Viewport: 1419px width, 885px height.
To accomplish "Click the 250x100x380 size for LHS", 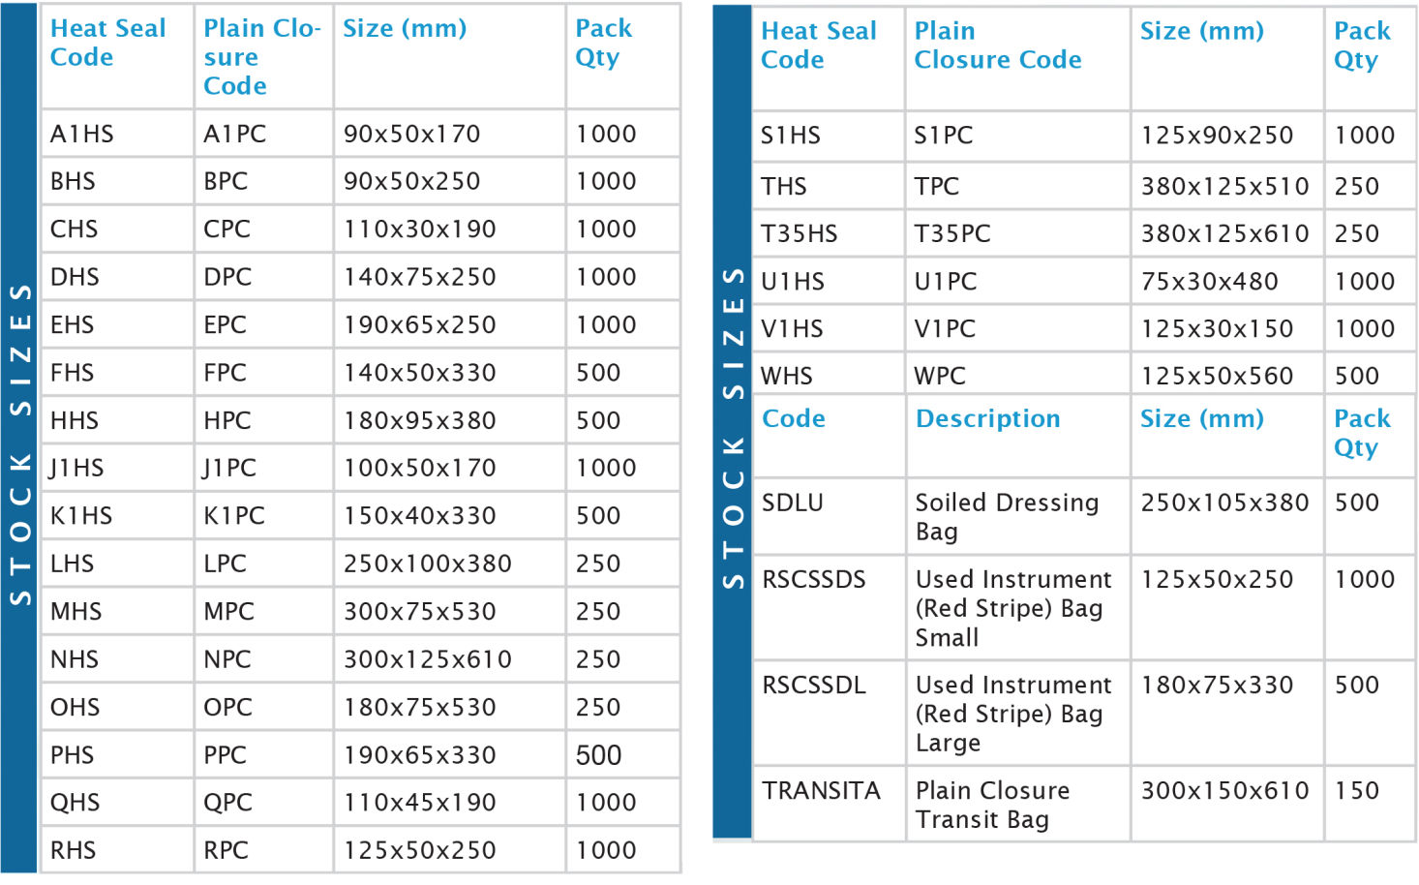I will [427, 564].
